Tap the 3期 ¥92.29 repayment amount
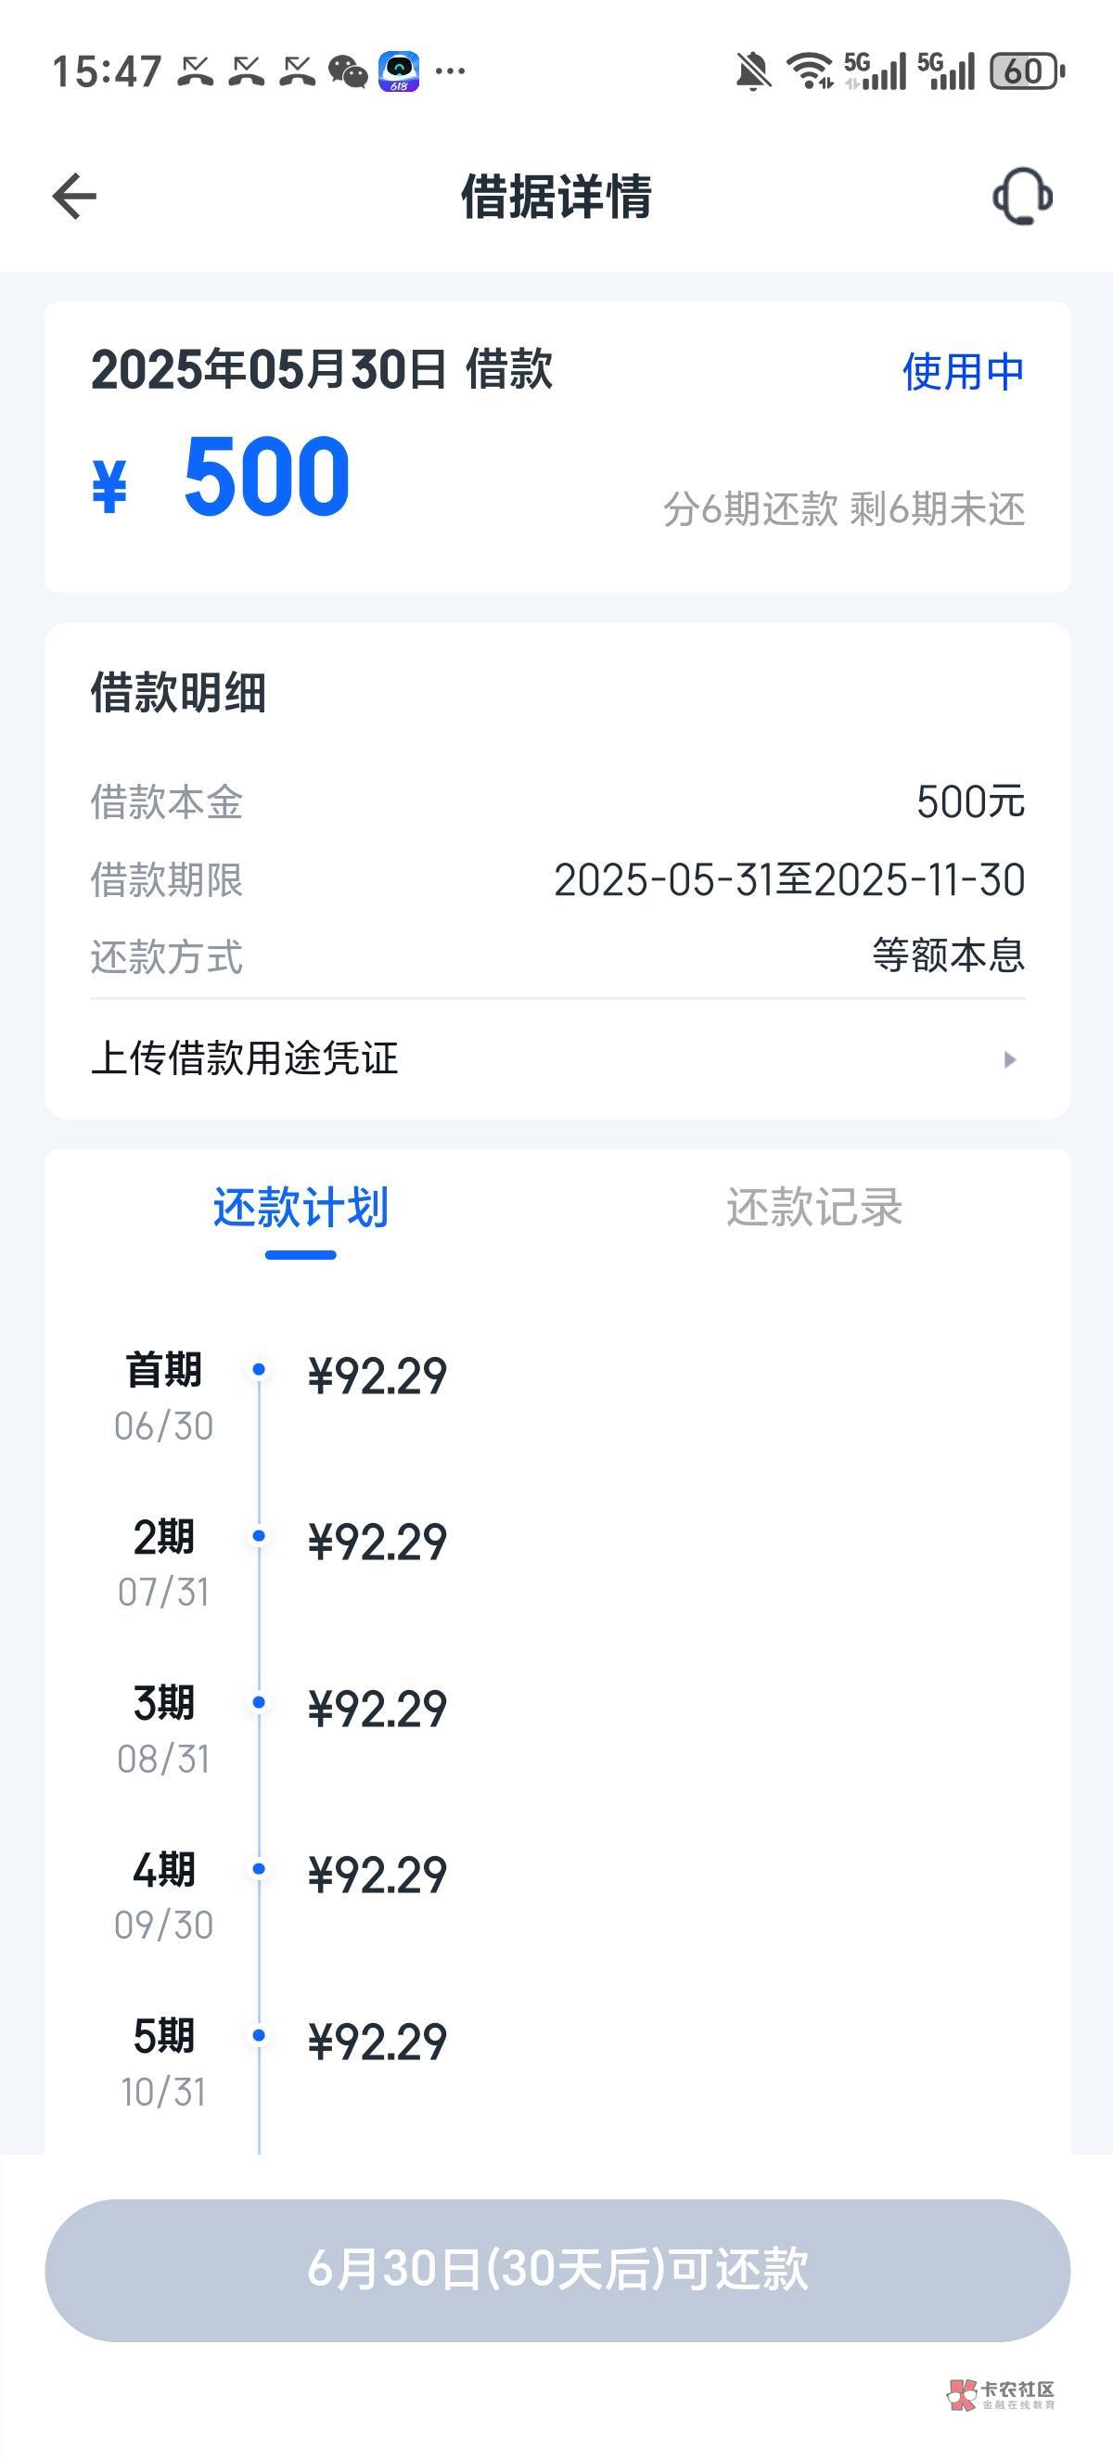Screen dimensions: 1113x2460 (377, 1710)
